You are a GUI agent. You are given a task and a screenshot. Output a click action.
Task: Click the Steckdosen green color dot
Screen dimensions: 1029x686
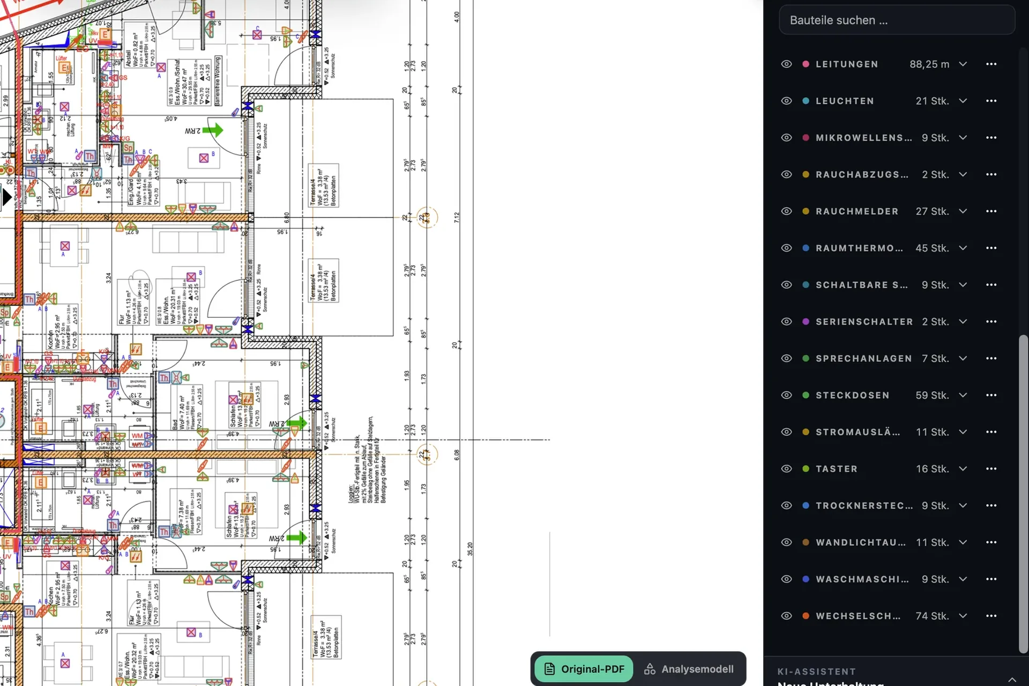point(806,395)
